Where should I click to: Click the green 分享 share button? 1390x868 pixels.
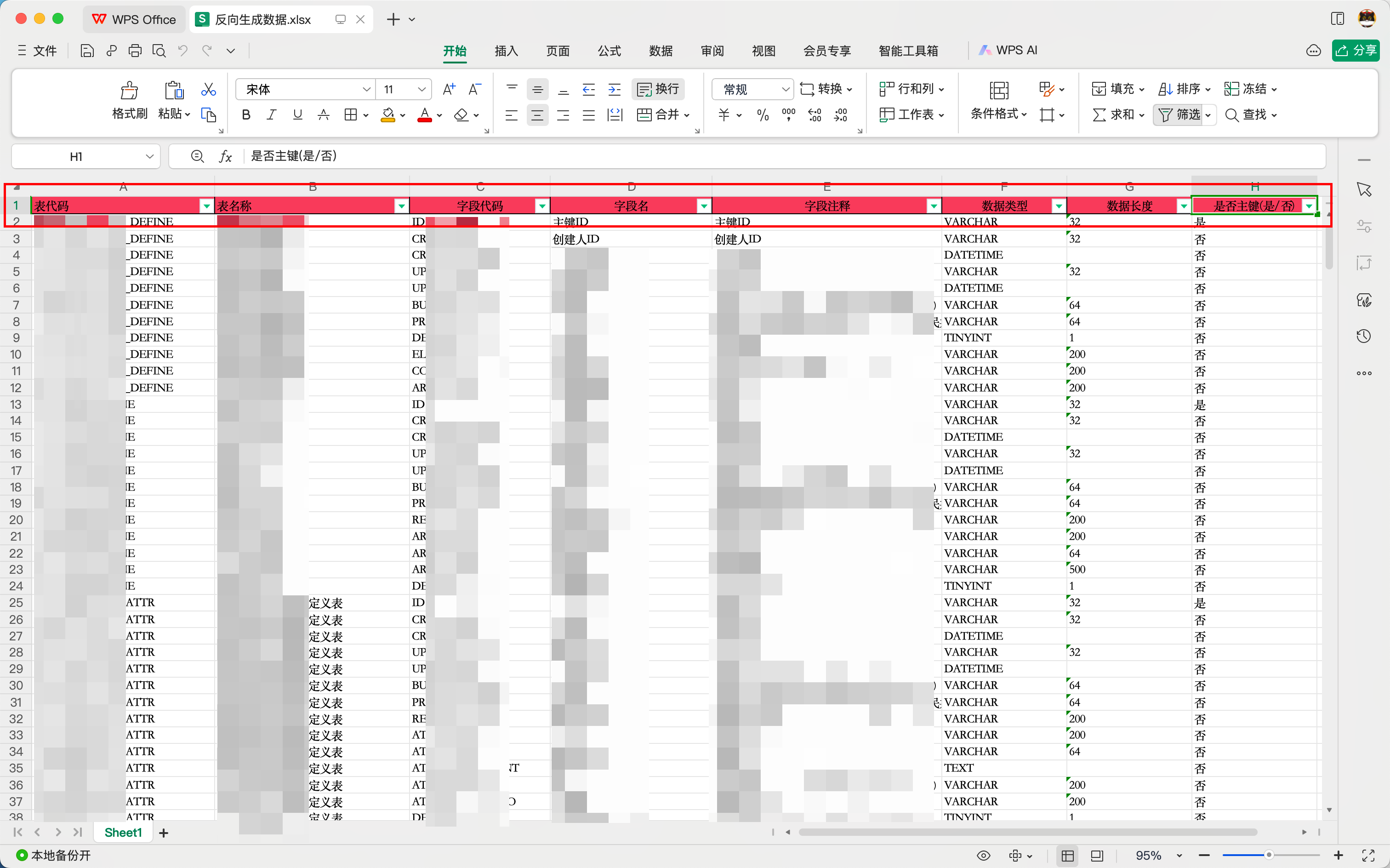1356,51
